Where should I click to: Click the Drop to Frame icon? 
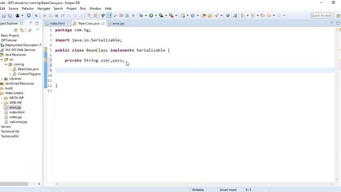[89, 15]
